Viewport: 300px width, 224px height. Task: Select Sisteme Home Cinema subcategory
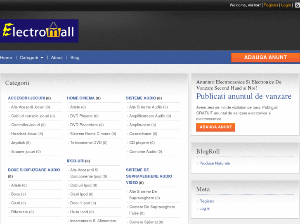coord(90,134)
